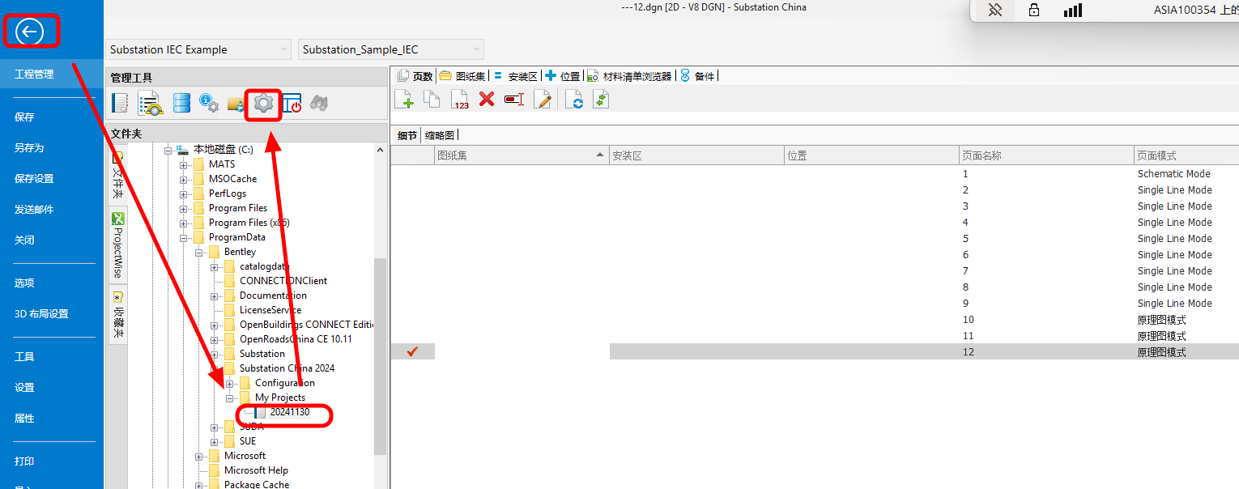
Task: Click the lock icon in remote session bar
Action: [1034, 11]
